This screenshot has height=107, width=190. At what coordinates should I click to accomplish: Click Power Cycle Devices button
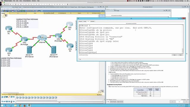[x=12, y=95]
